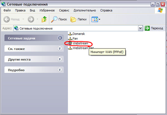The width and height of the screenshot is (167, 115).
Task: Open the Дополнительно menu
Action: point(85,10)
